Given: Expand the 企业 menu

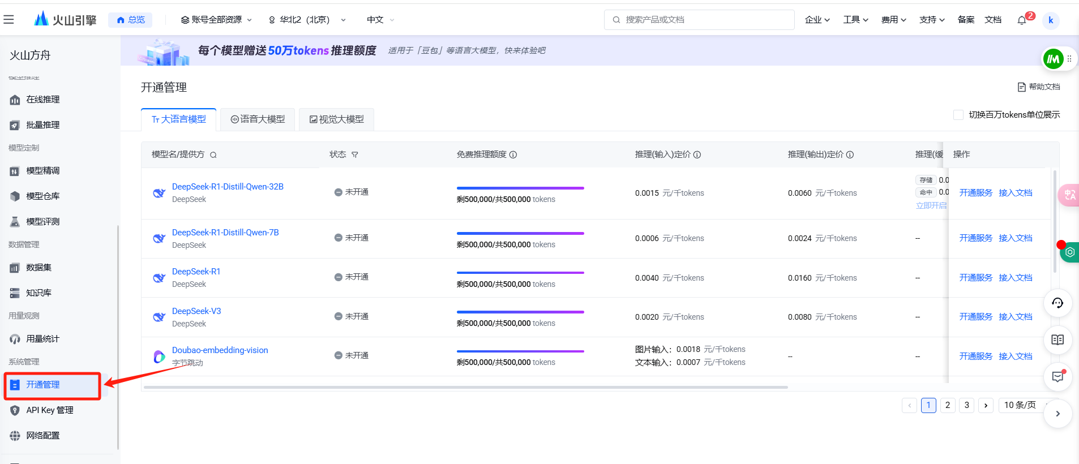Looking at the screenshot, I should pyautogui.click(x=817, y=20).
